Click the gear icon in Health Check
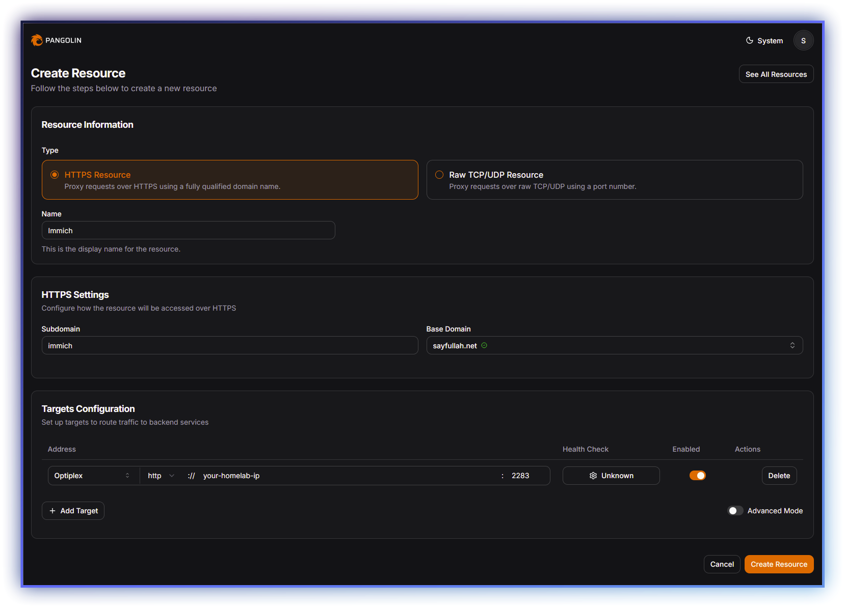 (x=593, y=476)
